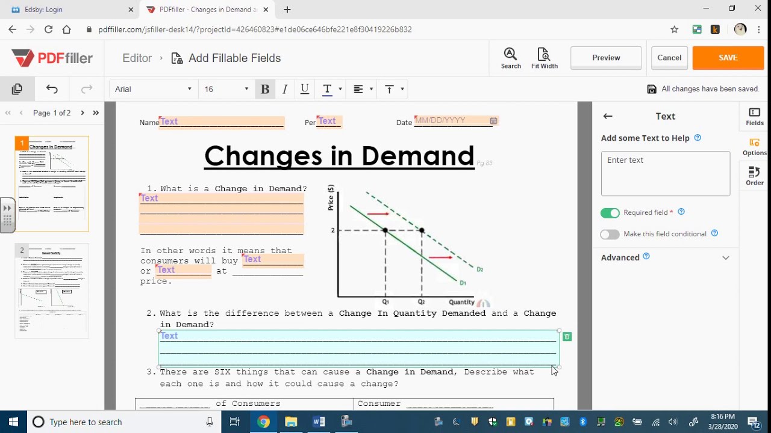Open Task View on the taskbar

[235, 422]
